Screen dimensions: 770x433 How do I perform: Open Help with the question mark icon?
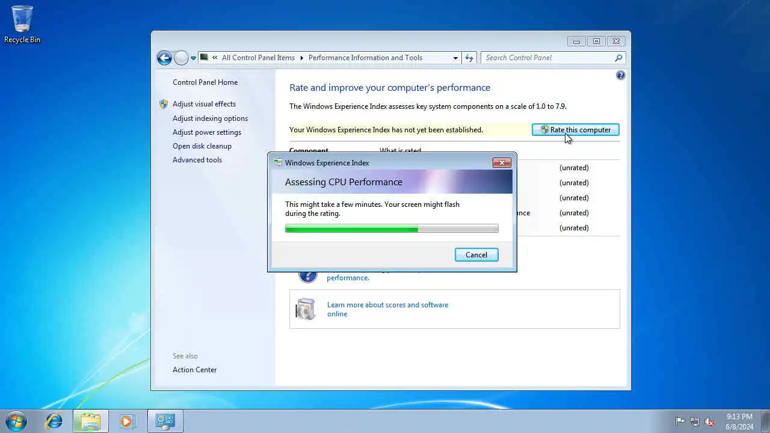point(621,75)
